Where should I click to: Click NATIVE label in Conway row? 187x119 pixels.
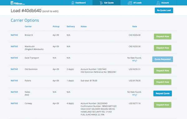14,103
